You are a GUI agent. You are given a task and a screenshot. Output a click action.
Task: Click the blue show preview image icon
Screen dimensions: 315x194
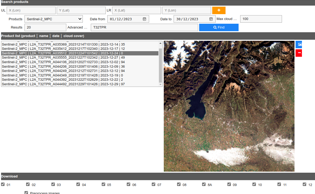(x=298, y=45)
